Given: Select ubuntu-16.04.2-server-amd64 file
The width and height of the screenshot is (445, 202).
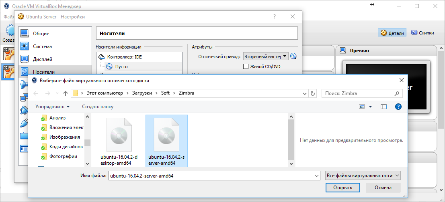Looking at the screenshot, I should pyautogui.click(x=166, y=141).
